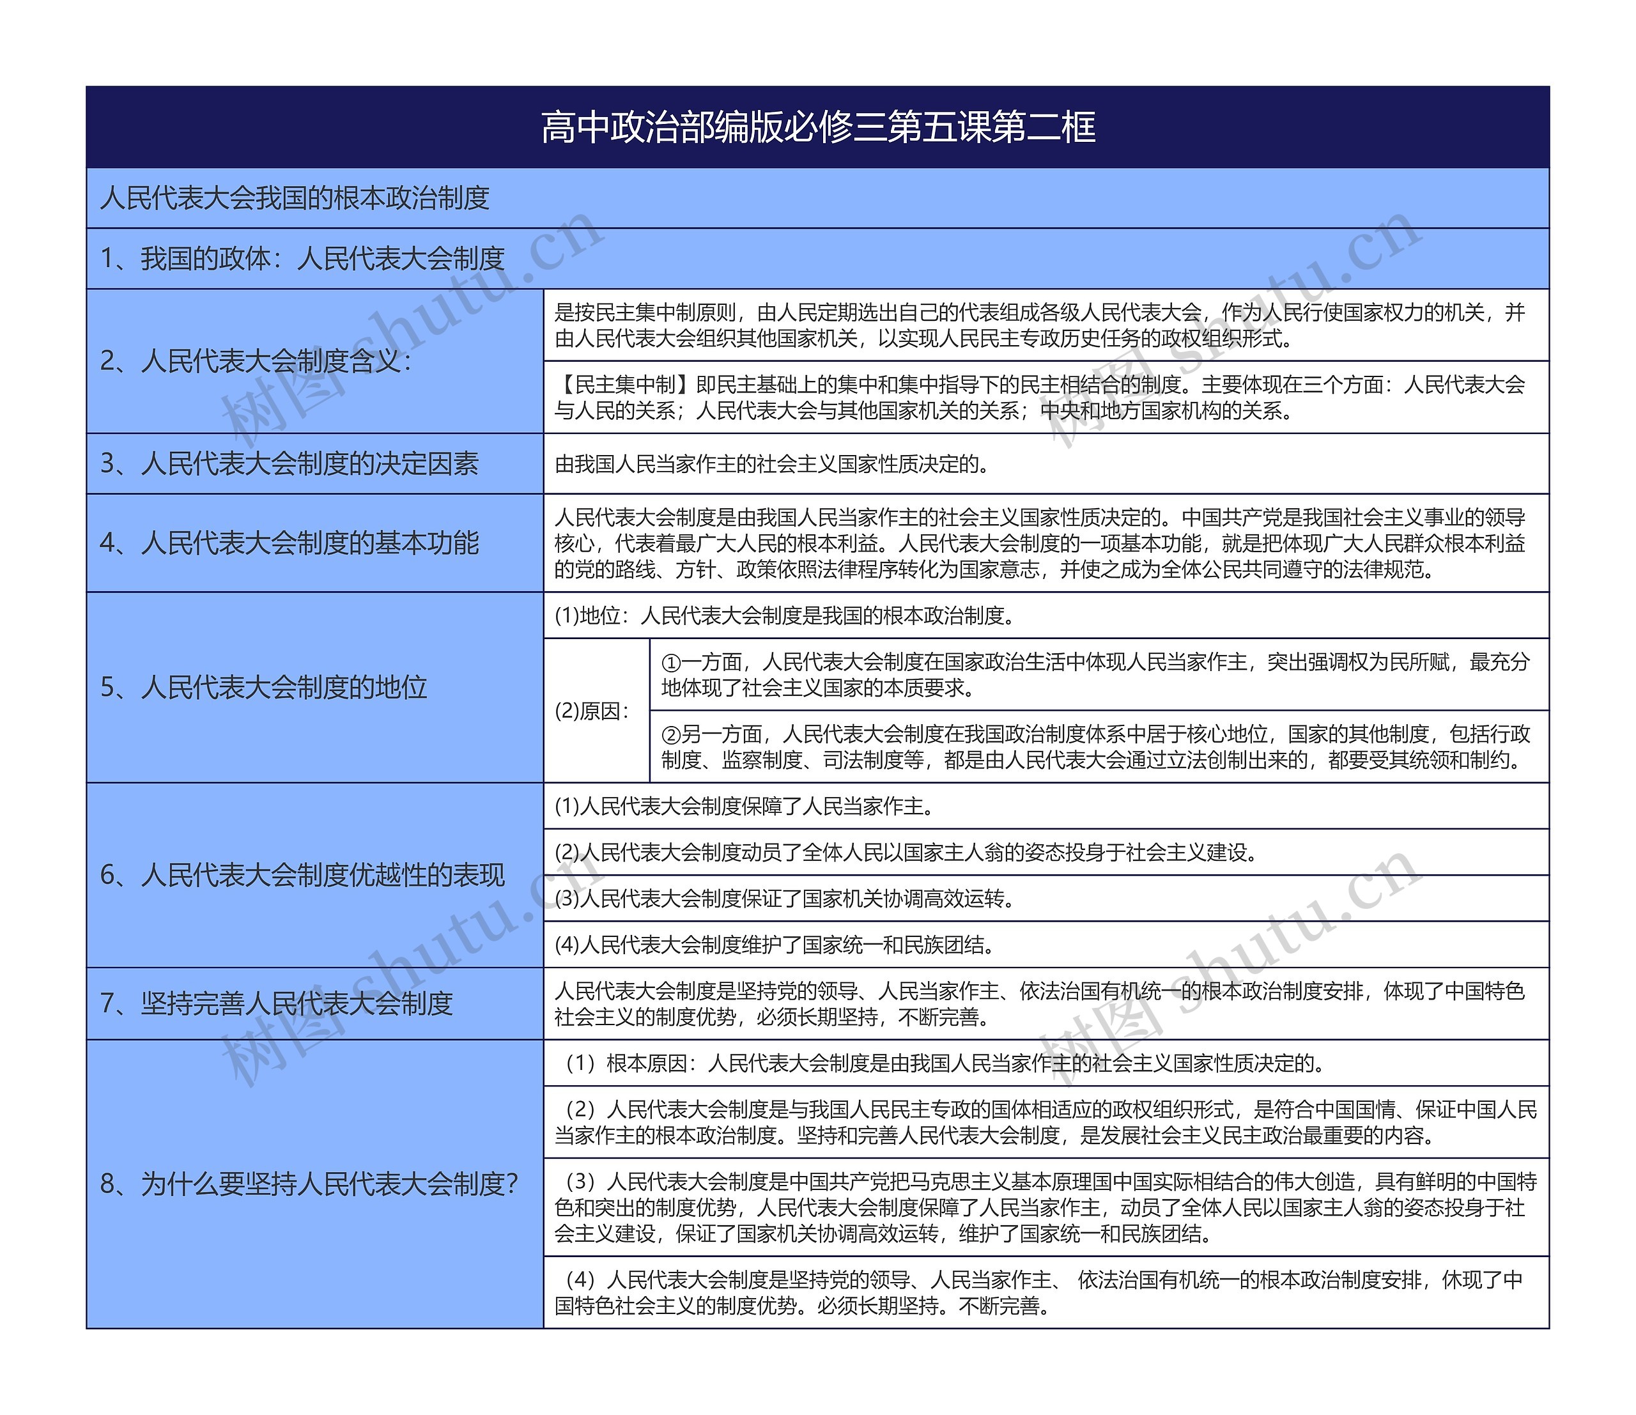
Task: Click the （3） cell about 马克思主义基本原理
Action: (x=1046, y=1207)
